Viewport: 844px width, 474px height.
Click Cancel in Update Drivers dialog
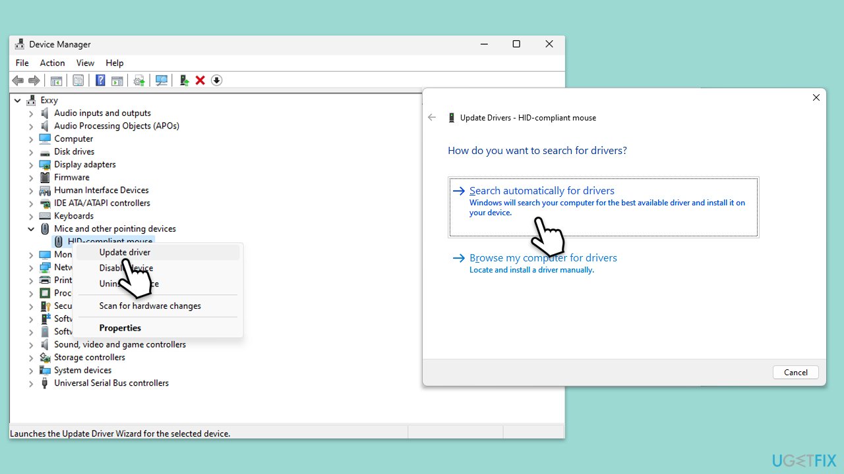[796, 372]
